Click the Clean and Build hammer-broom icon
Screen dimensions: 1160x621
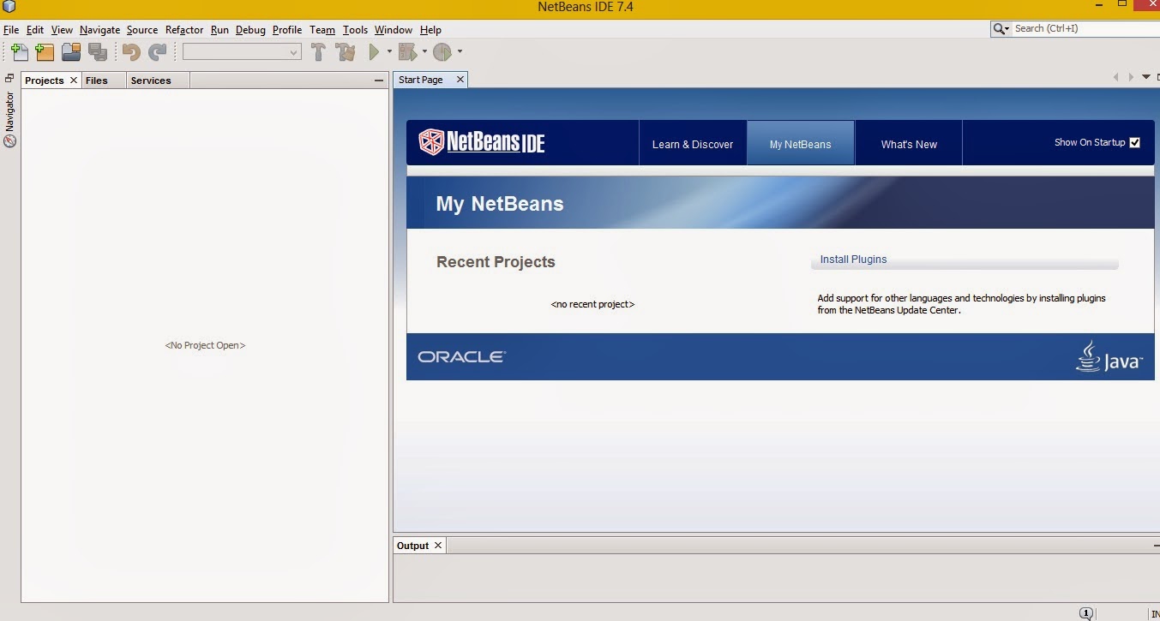point(345,51)
